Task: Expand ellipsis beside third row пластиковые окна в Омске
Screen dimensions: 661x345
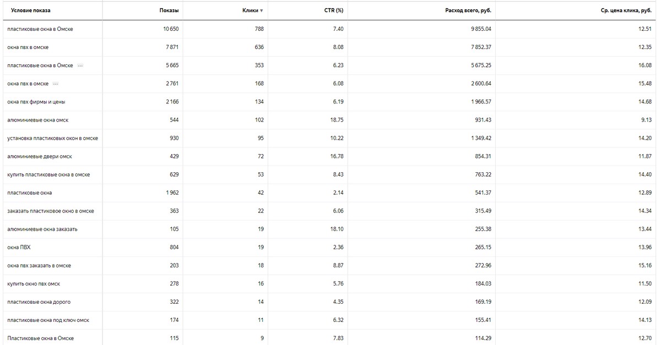Action: click(x=80, y=65)
